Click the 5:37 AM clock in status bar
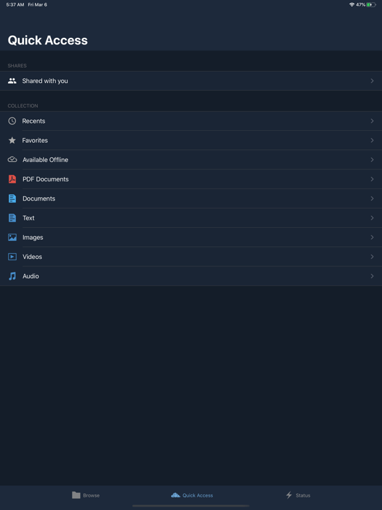Viewport: 382px width, 510px height. 15,5
